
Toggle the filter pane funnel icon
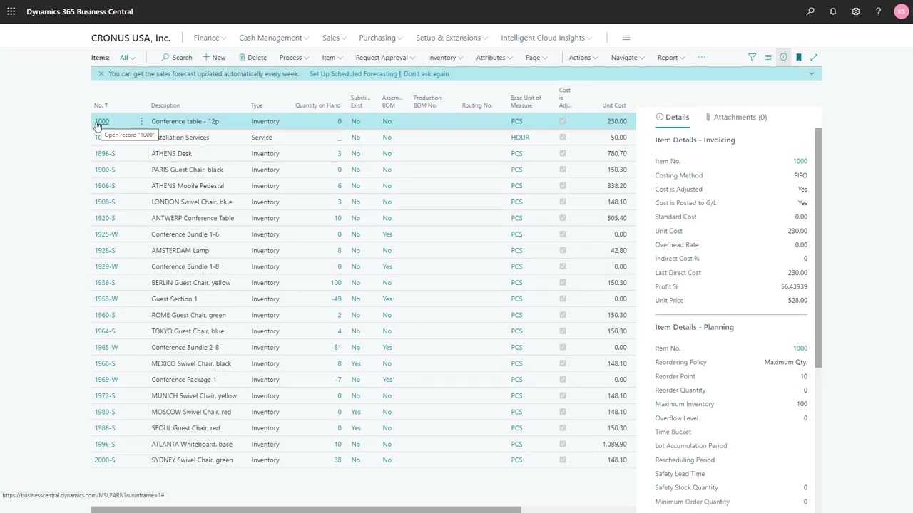[752, 57]
